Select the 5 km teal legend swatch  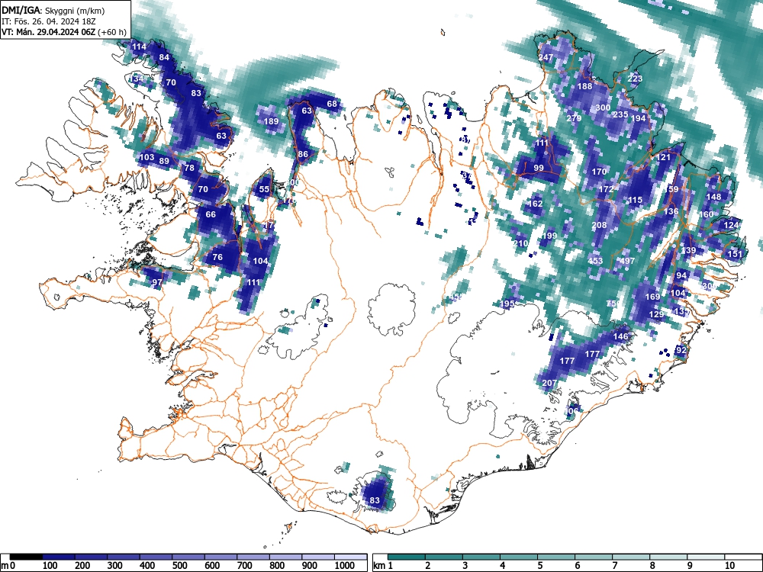tap(556, 557)
